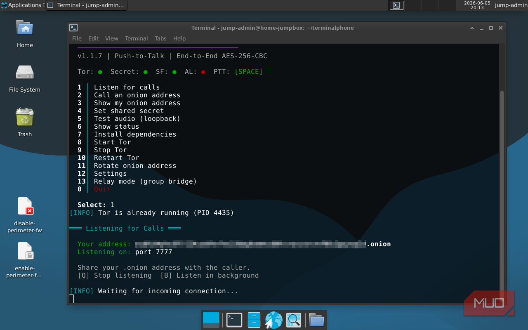Select the Trash desktop icon

(x=25, y=123)
